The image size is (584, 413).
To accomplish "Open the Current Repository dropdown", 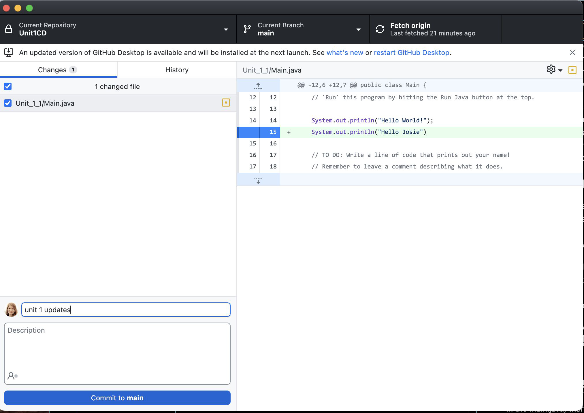I will click(x=226, y=29).
